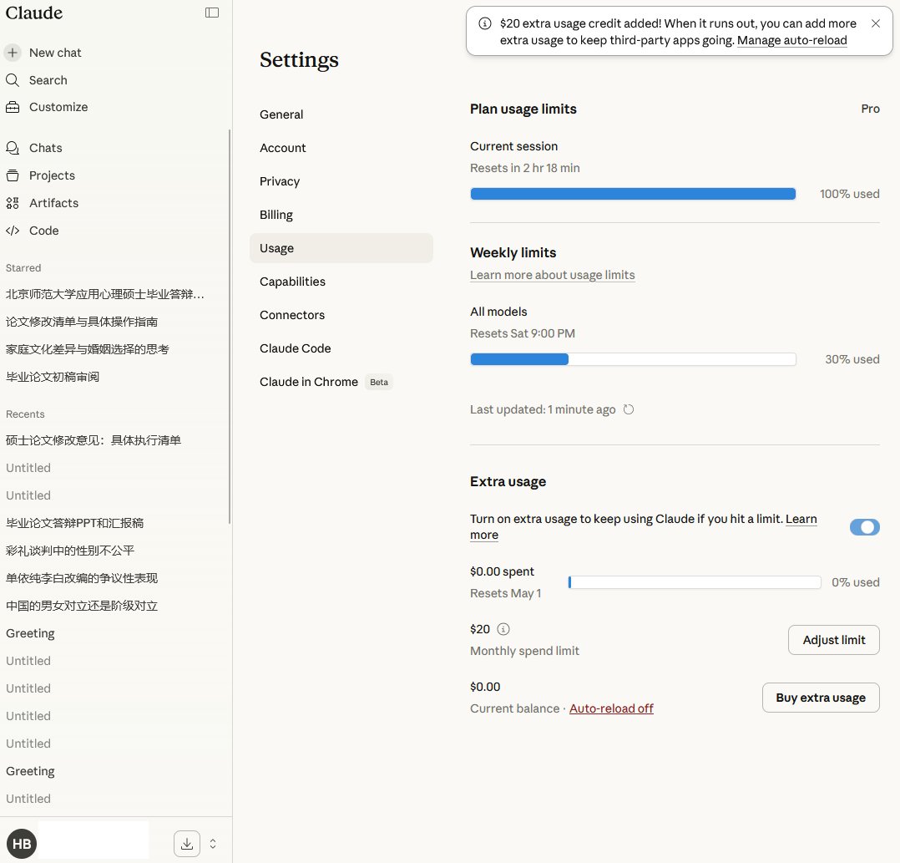Screen dimensions: 900x863
Task: Open Capabilities settings tab
Action: [x=341, y=282]
